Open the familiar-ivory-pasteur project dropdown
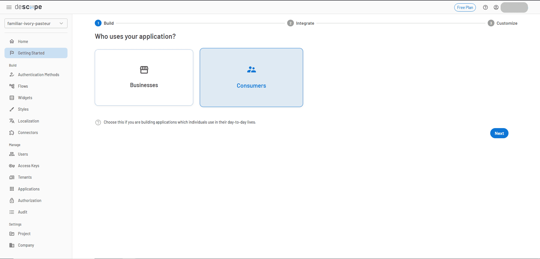This screenshot has width=540, height=259. 36,23
